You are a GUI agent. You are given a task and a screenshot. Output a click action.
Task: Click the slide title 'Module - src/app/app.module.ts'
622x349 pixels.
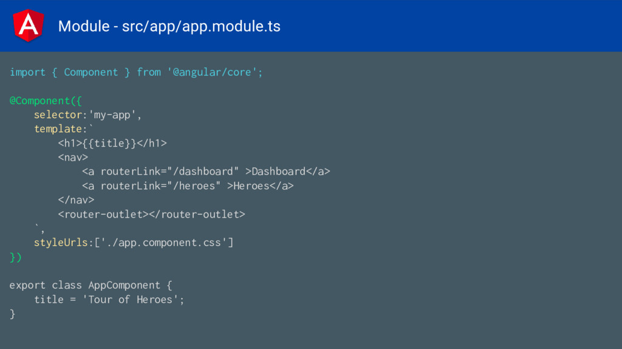[169, 26]
